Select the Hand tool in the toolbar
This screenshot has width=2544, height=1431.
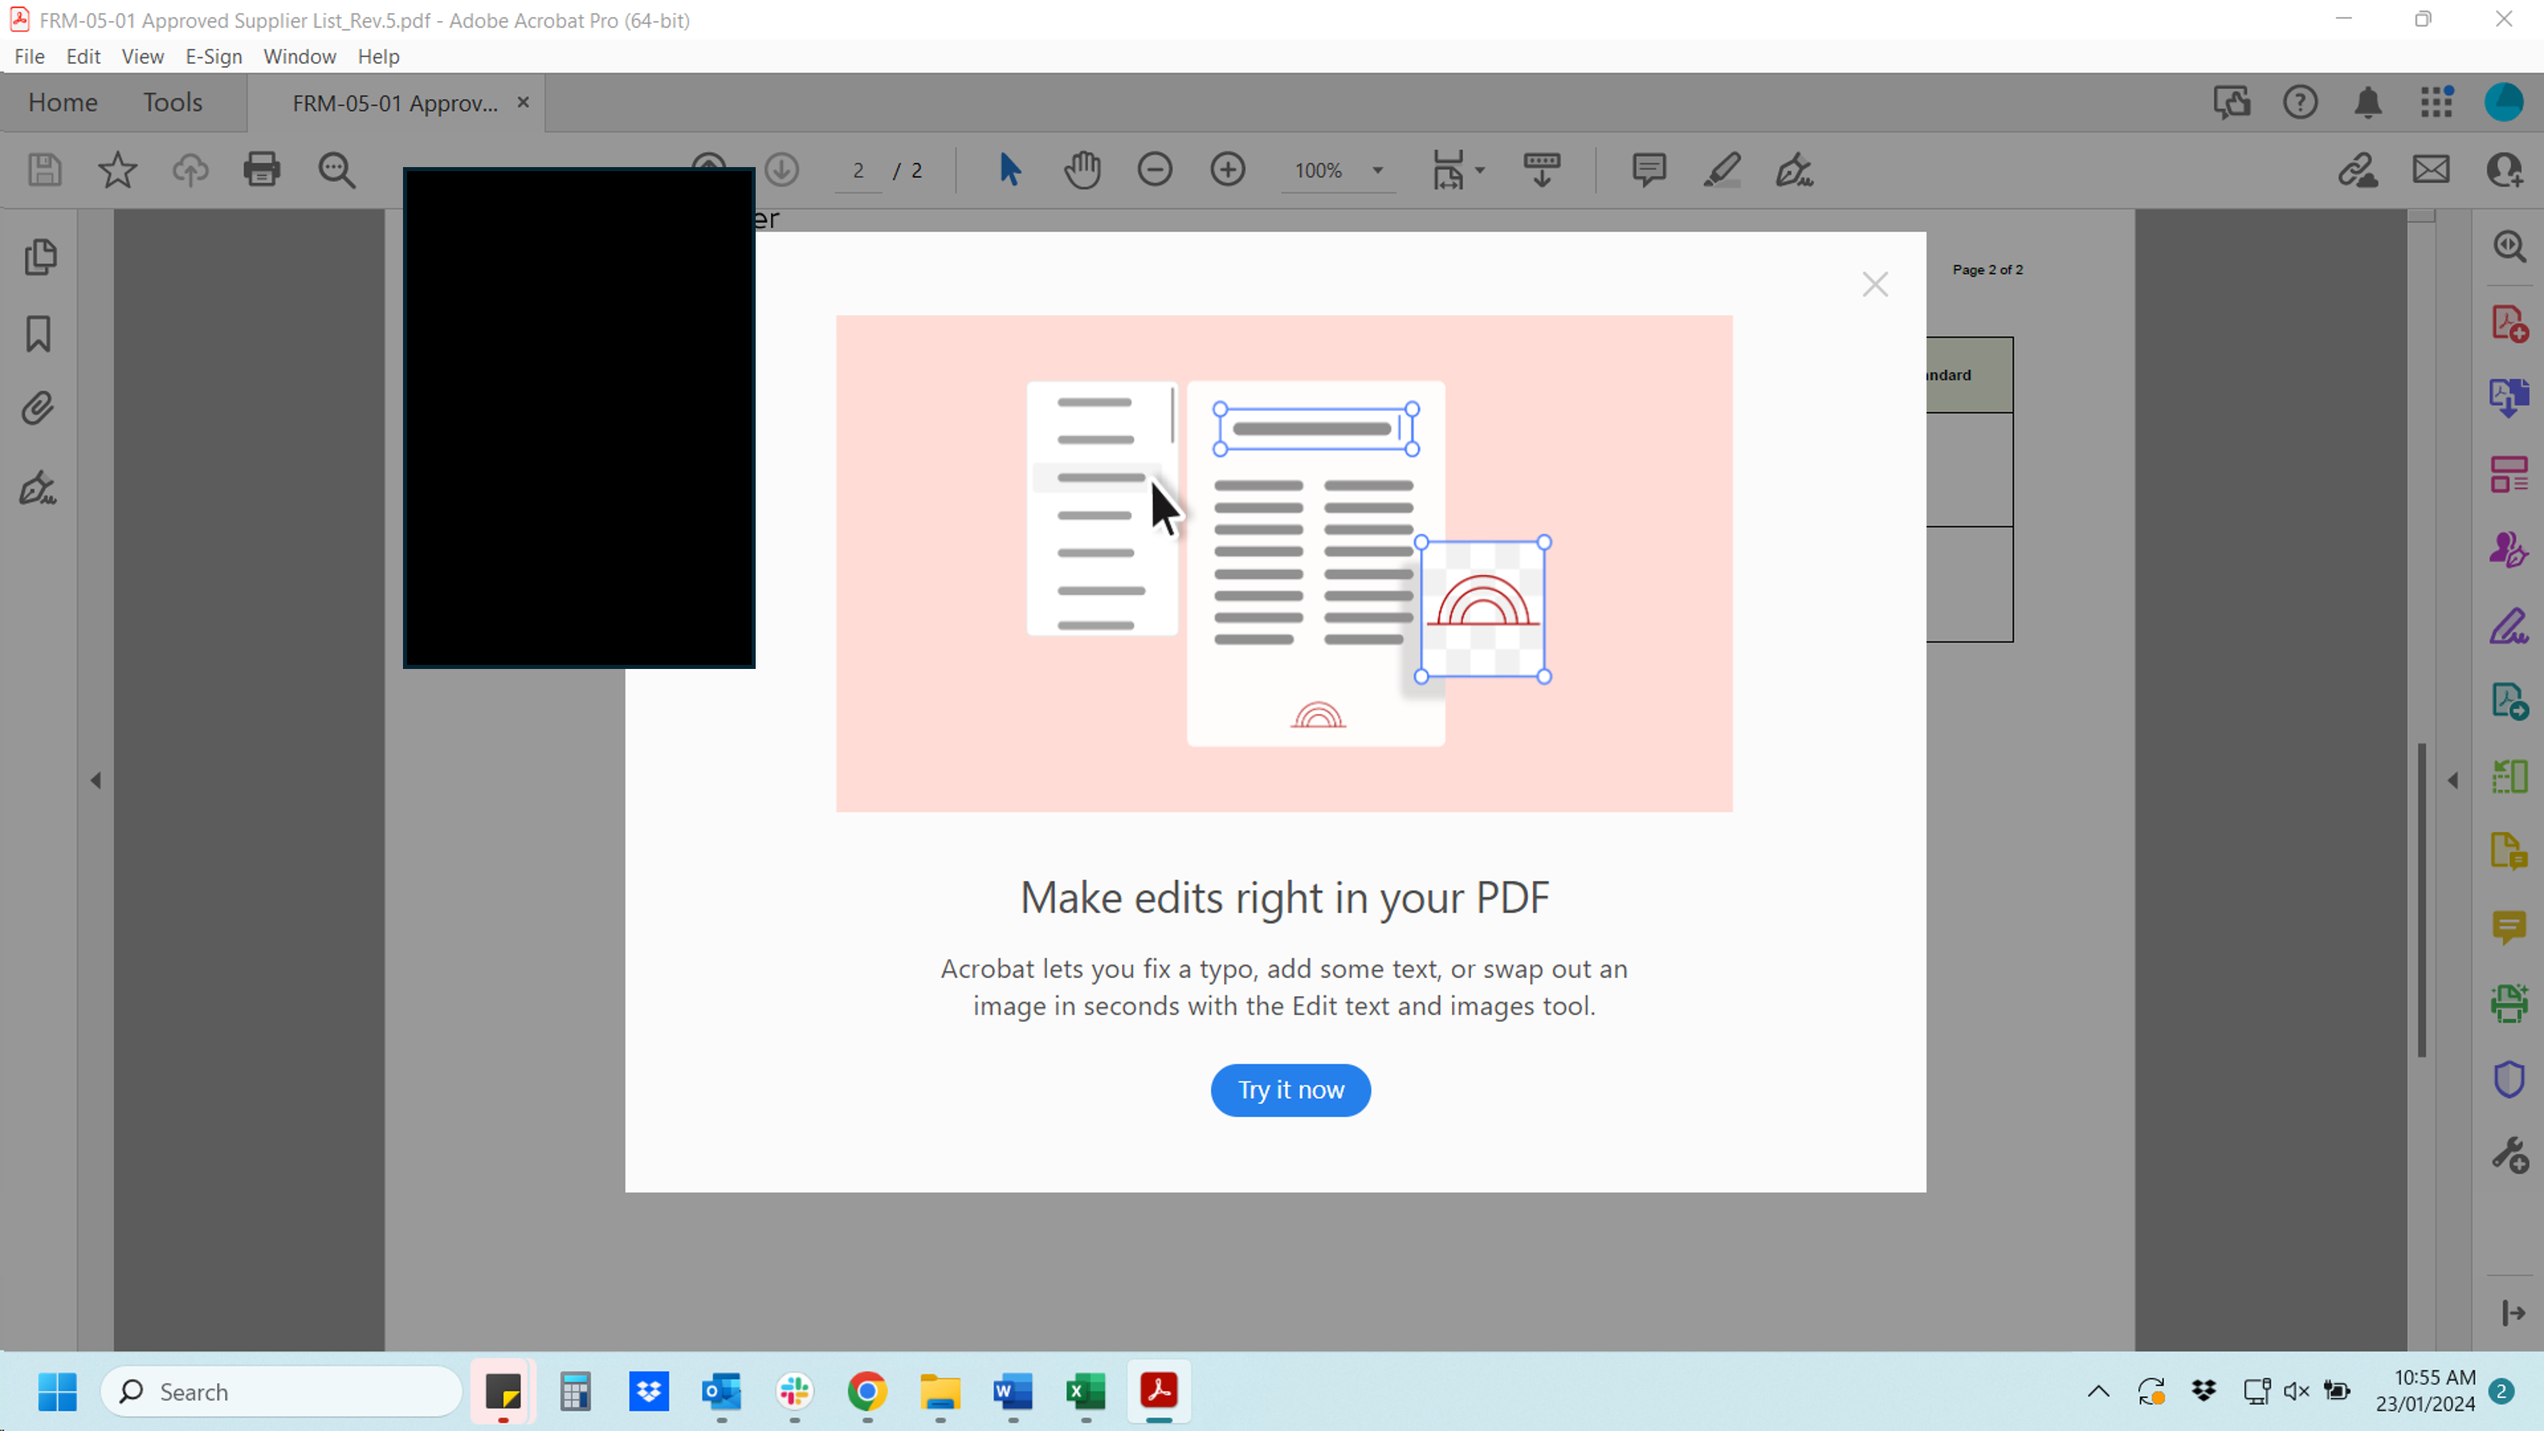(x=1081, y=170)
